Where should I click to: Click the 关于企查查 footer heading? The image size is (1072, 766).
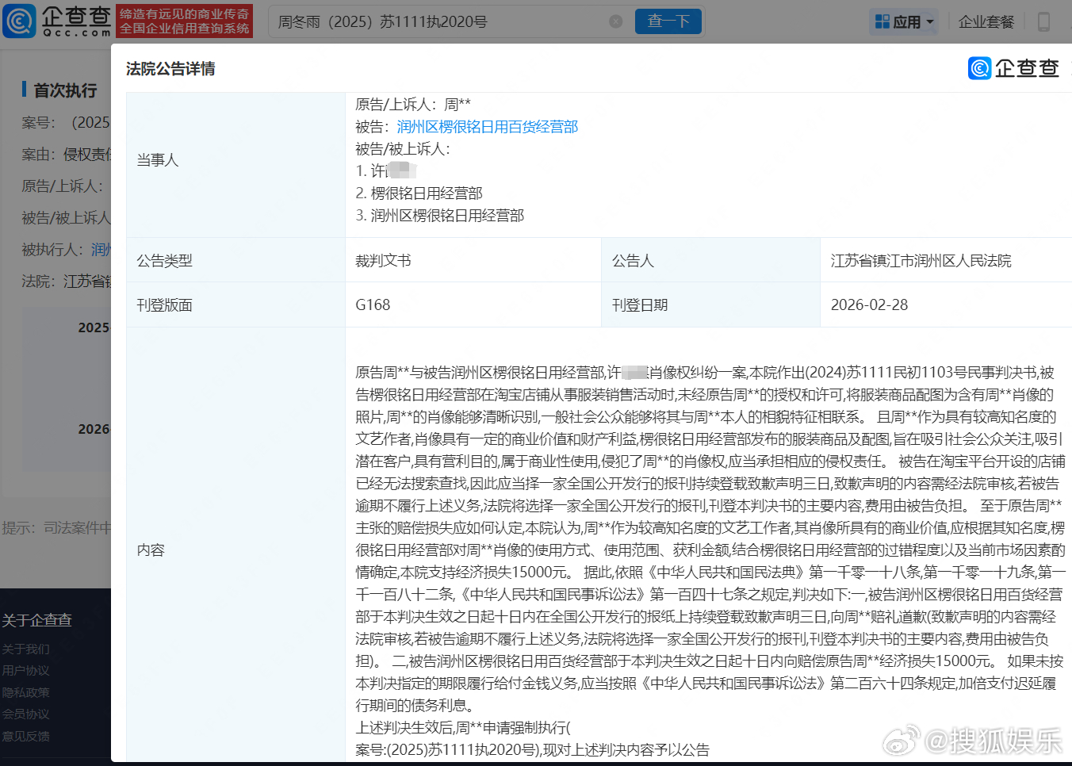(x=36, y=620)
